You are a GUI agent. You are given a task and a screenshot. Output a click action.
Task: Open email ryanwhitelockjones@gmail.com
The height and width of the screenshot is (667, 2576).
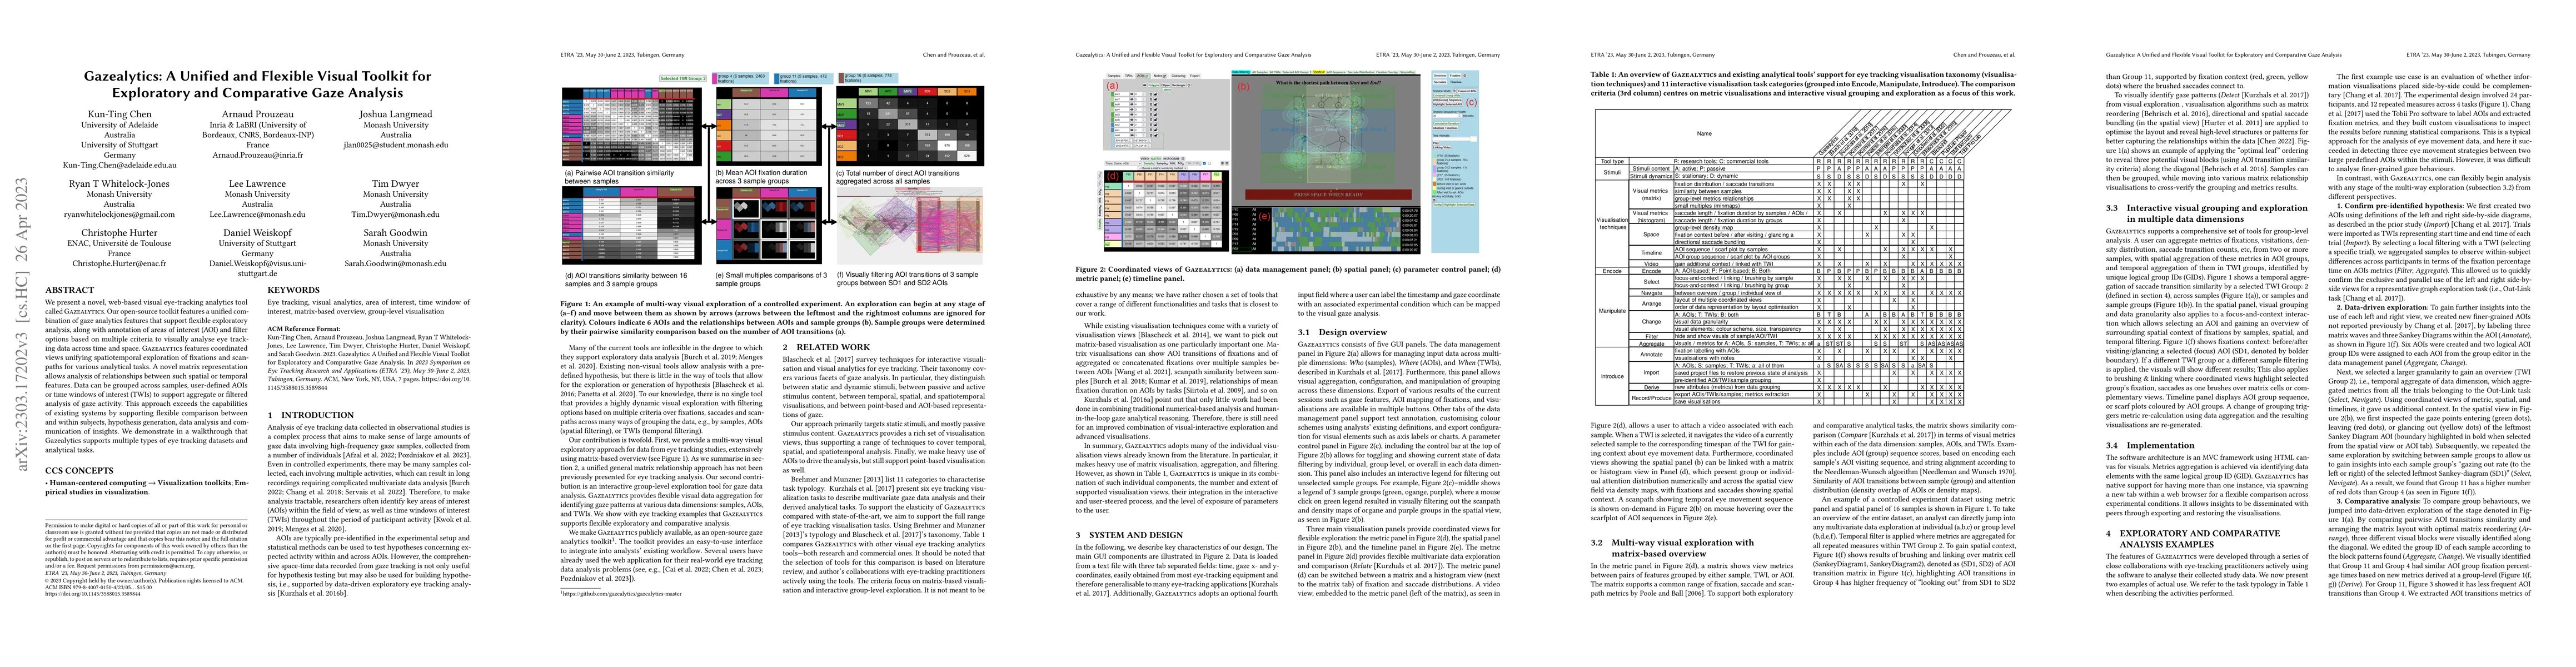tap(119, 214)
